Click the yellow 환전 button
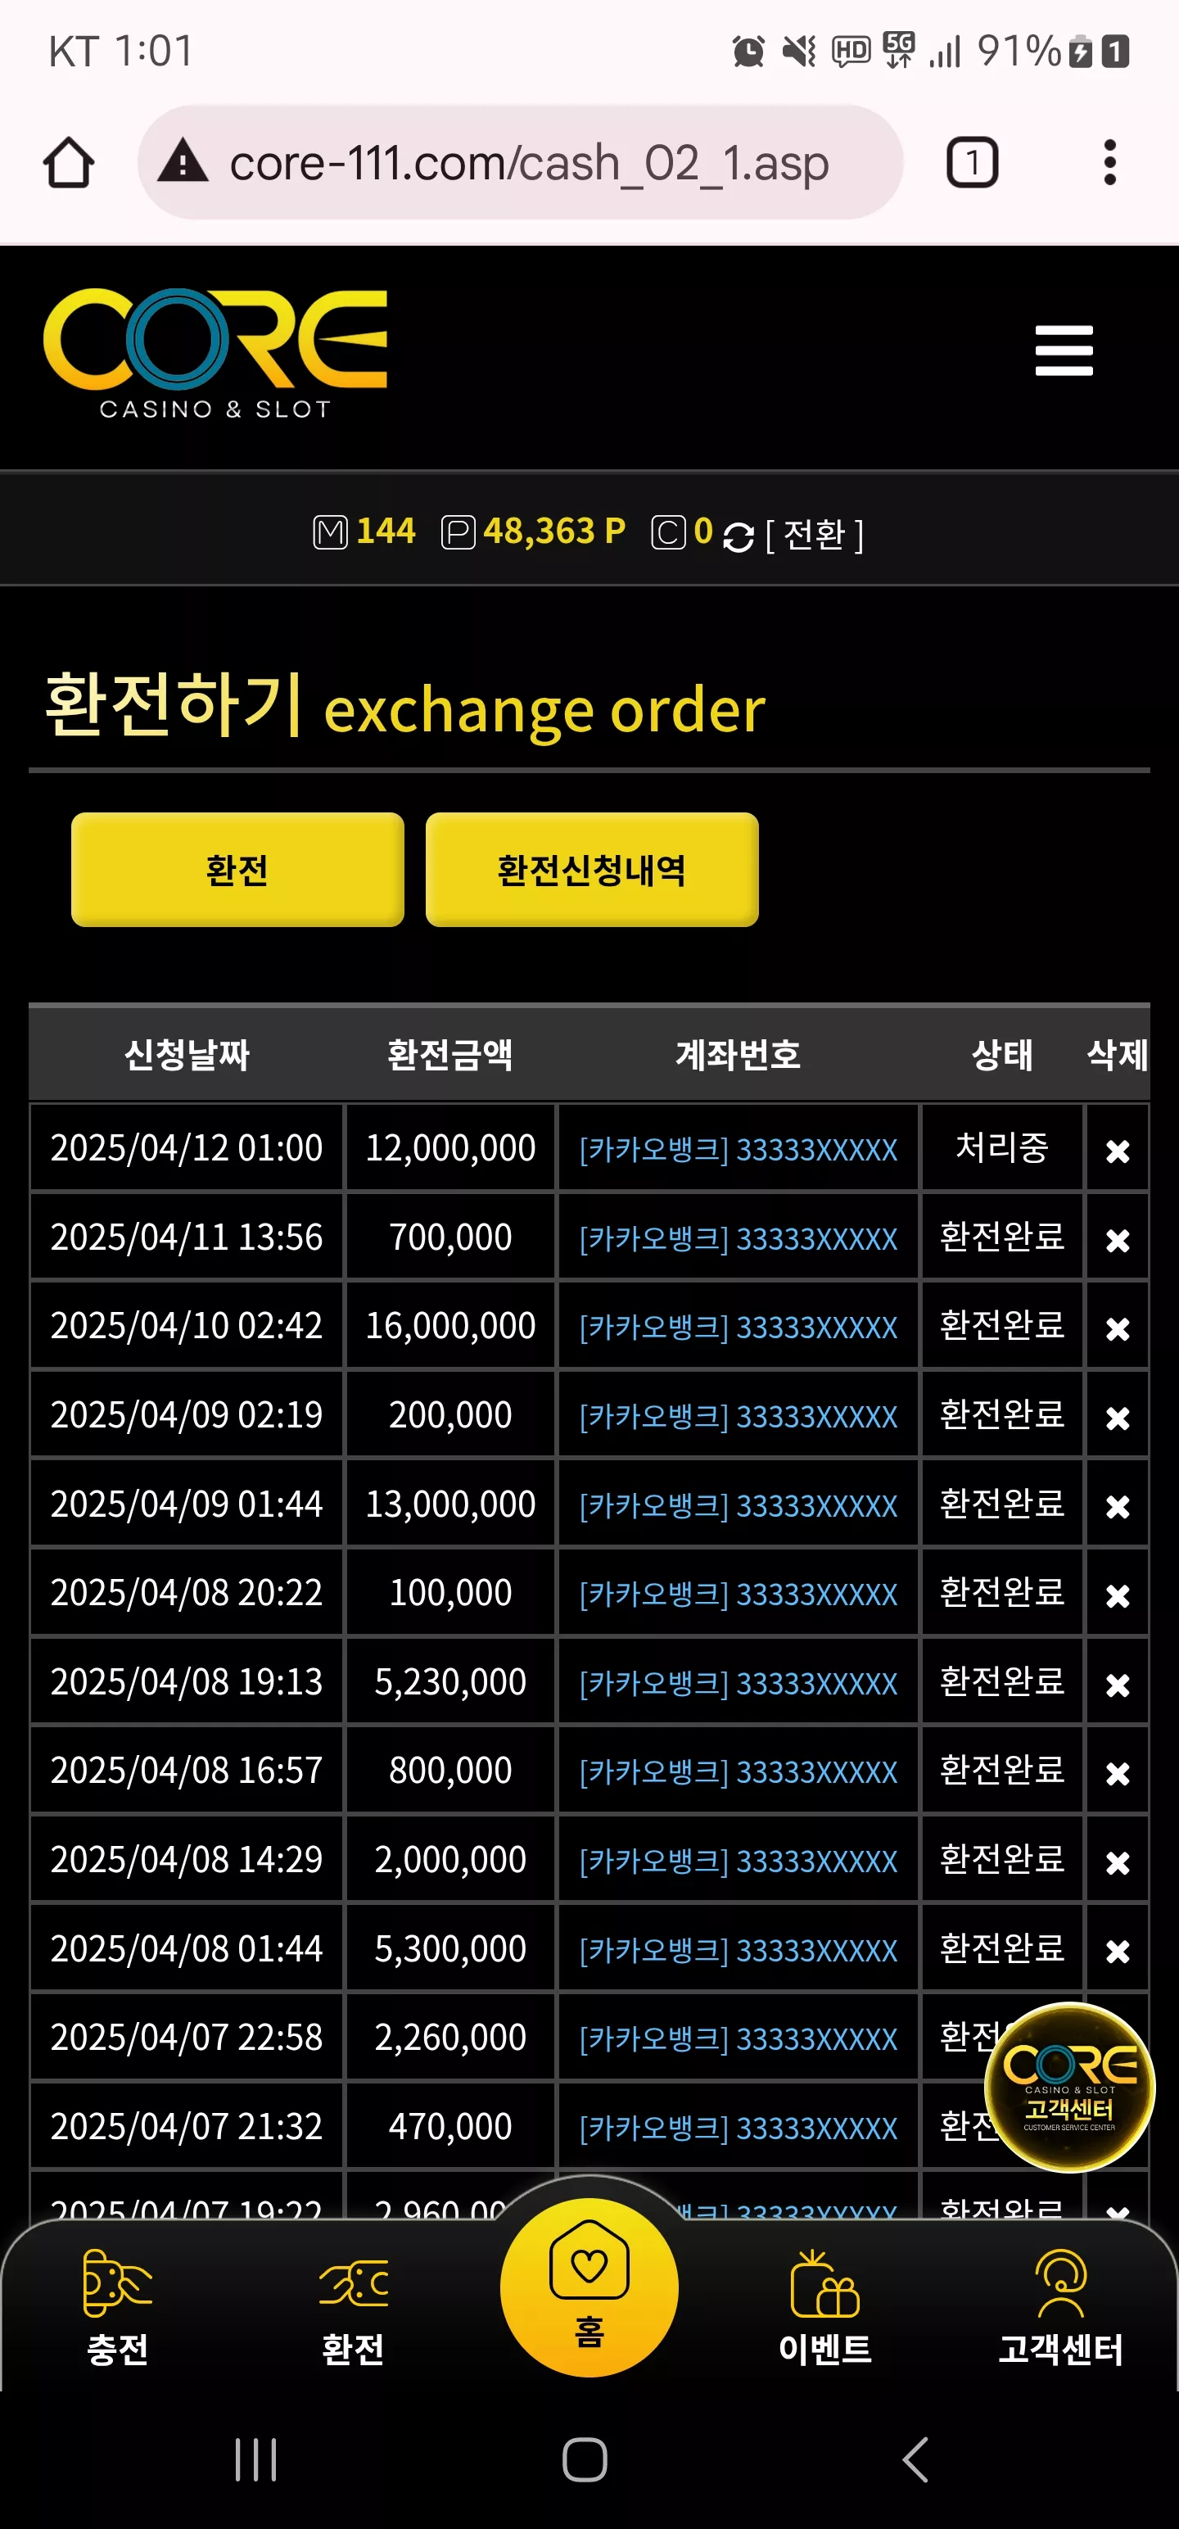The width and height of the screenshot is (1179, 2529). point(237,869)
